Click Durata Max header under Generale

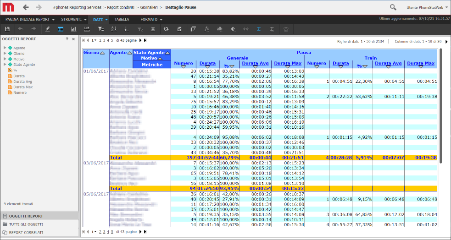click(x=288, y=64)
